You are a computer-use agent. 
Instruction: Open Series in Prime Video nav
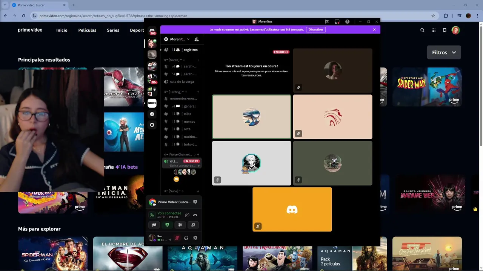(x=113, y=30)
